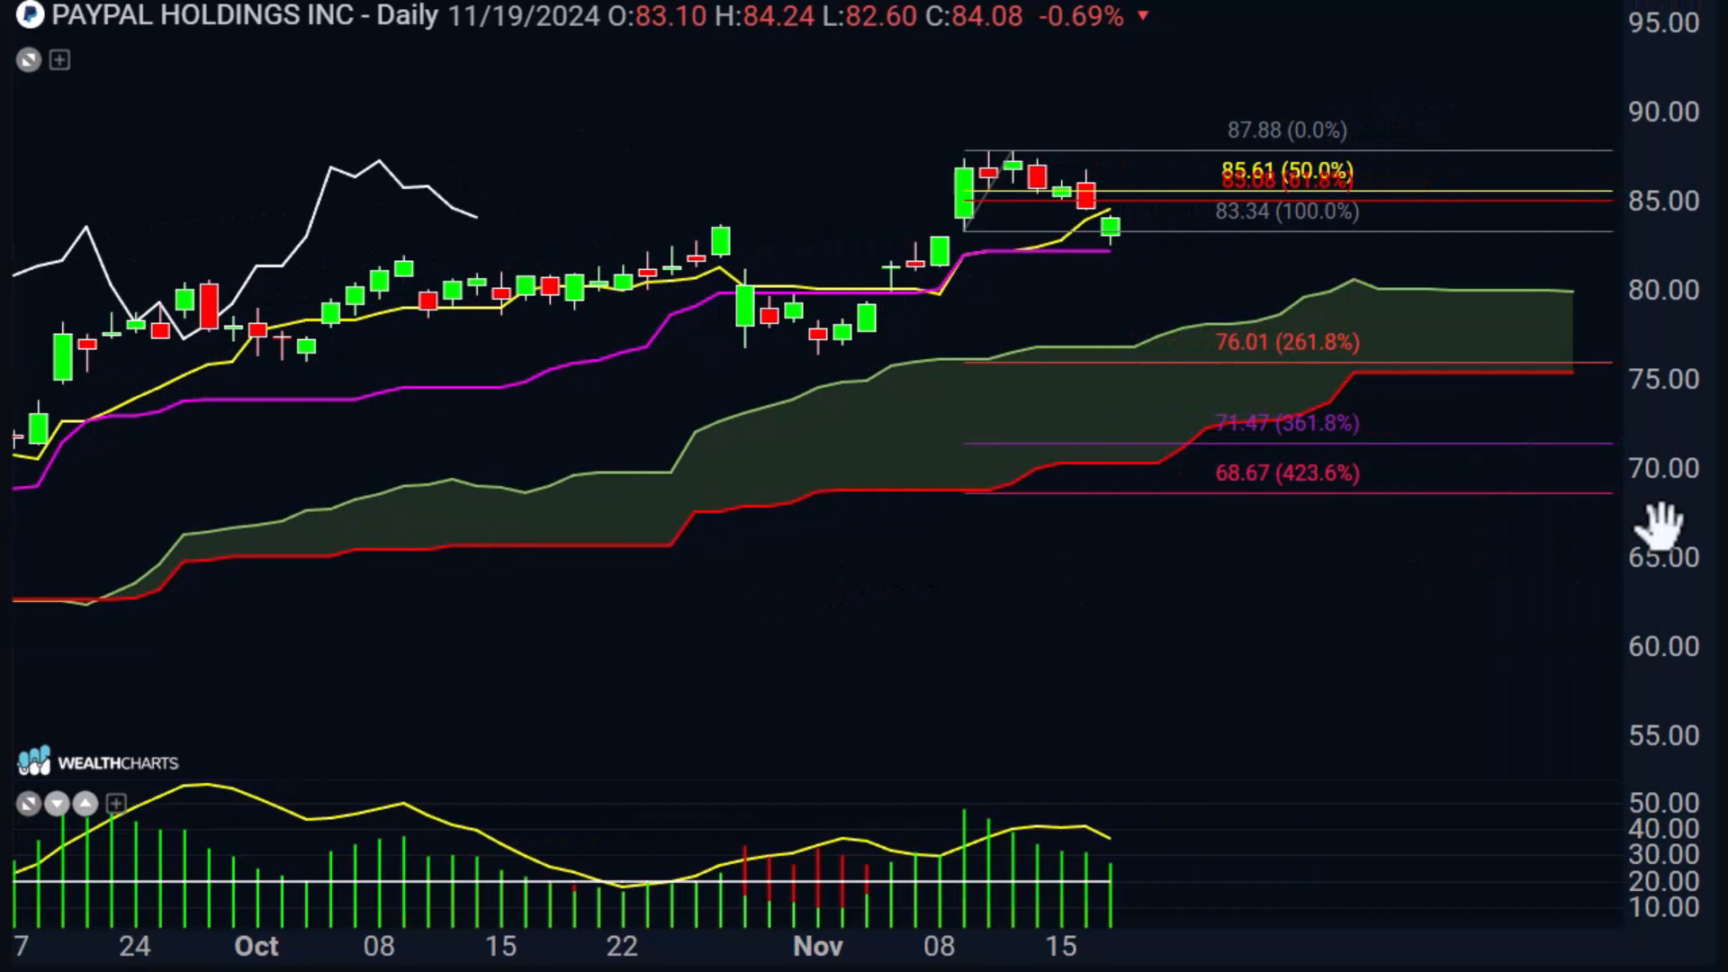This screenshot has height=972, width=1728.
Task: Add an indicator to the price pane
Action: 59,60
